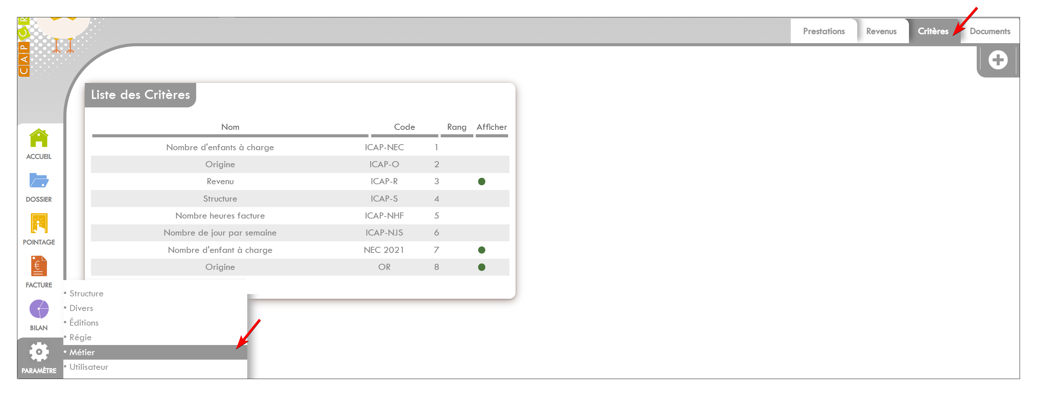Viewport: 1037px width, 396px height.
Task: Select the Structure row in the criteria table
Action: tap(300, 199)
